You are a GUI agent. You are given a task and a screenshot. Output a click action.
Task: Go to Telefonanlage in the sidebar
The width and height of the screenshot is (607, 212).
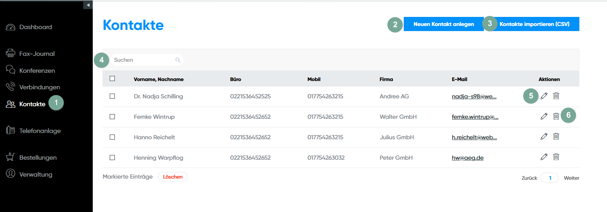(x=39, y=131)
